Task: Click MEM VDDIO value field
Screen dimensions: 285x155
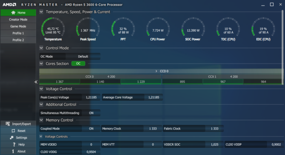Action: (91, 144)
